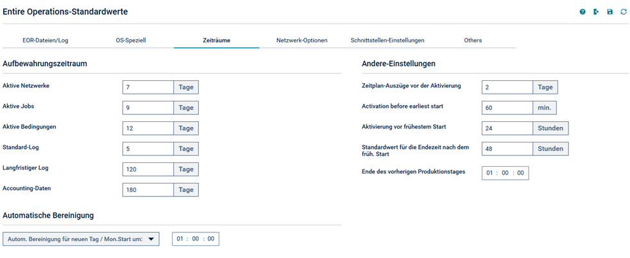The image size is (630, 258).
Task: Open the Autom. Bereinigung dropdown
Action: click(x=81, y=239)
